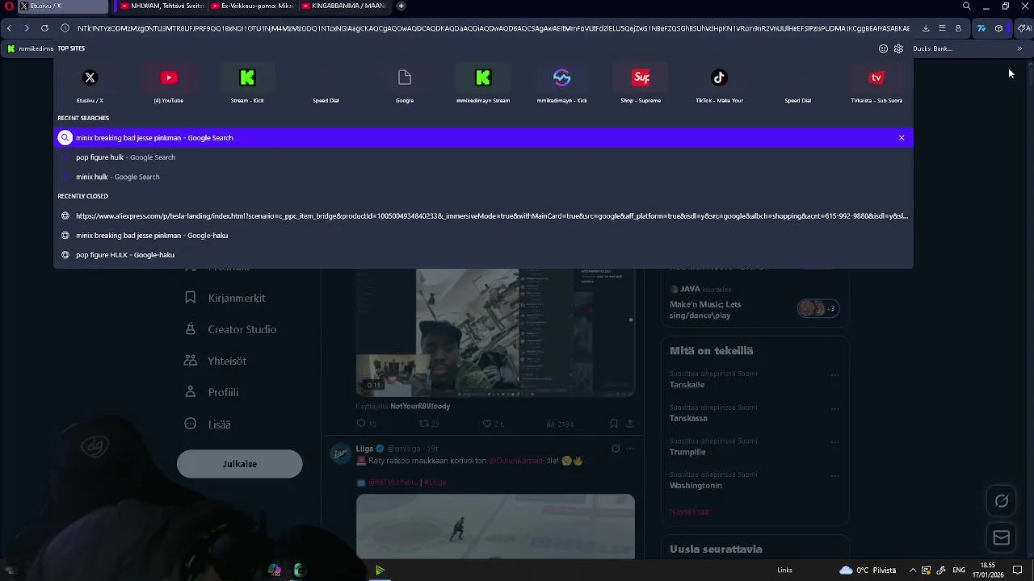Image resolution: width=1034 pixels, height=581 pixels.
Task: Like the first post with heart icon
Action: pyautogui.click(x=487, y=424)
